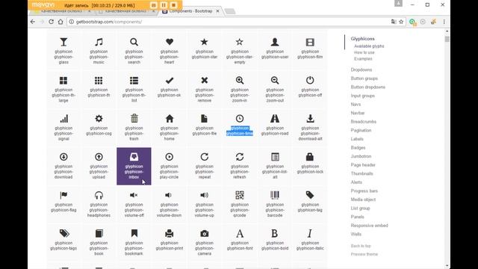
Task: Select the glyphicon-bold B icon
Action: (x=275, y=233)
